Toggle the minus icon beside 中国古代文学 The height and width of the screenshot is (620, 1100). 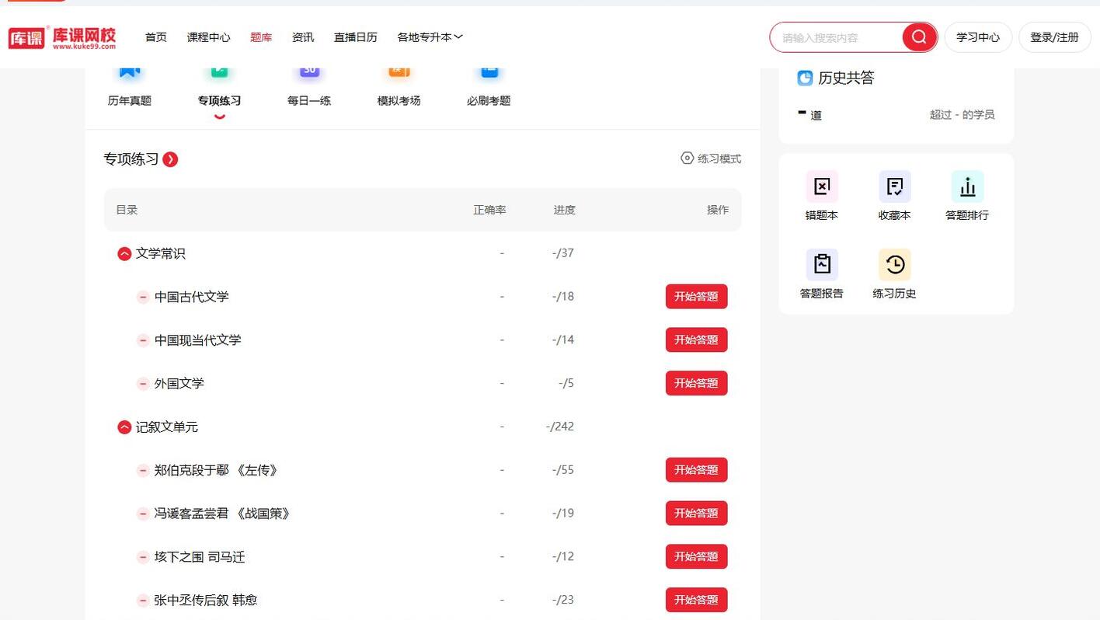click(x=143, y=297)
